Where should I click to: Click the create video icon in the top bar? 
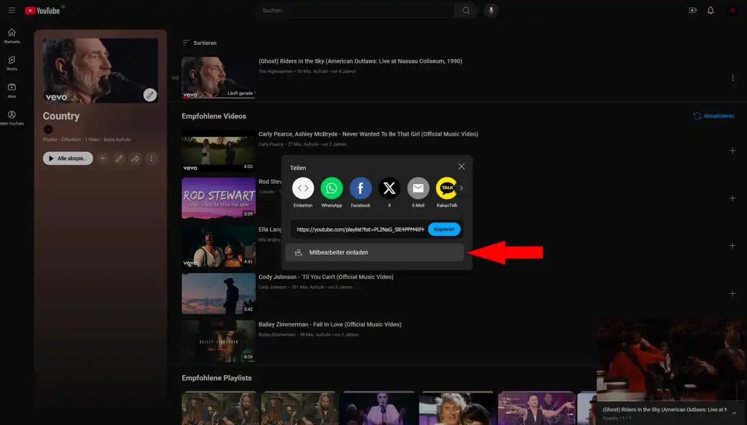[692, 10]
